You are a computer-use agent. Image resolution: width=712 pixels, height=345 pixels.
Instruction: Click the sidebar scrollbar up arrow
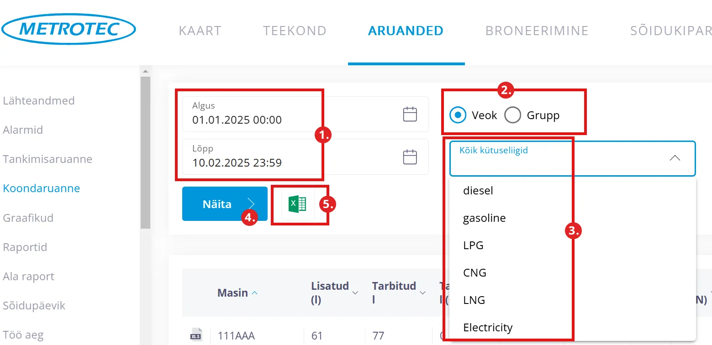[145, 72]
